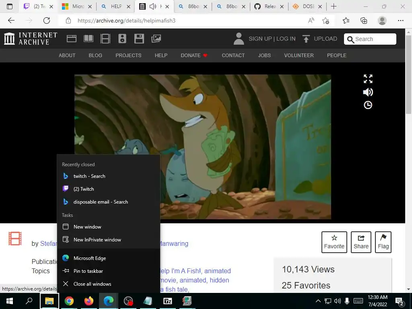Select Close all windows option
This screenshot has width=412, height=309.
109,284
